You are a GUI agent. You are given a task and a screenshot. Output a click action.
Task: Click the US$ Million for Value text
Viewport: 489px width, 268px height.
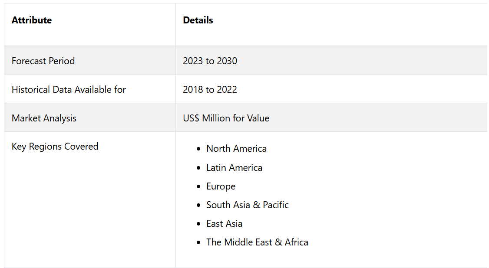(x=226, y=118)
